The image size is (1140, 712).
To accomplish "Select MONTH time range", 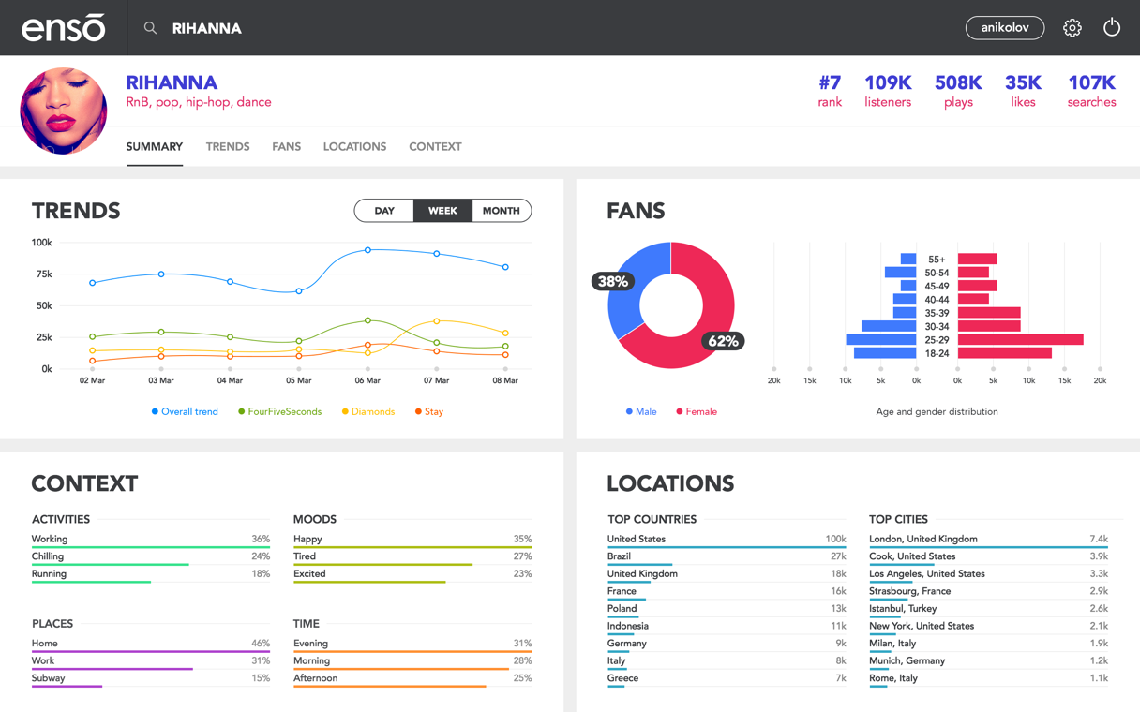I will pyautogui.click(x=501, y=211).
